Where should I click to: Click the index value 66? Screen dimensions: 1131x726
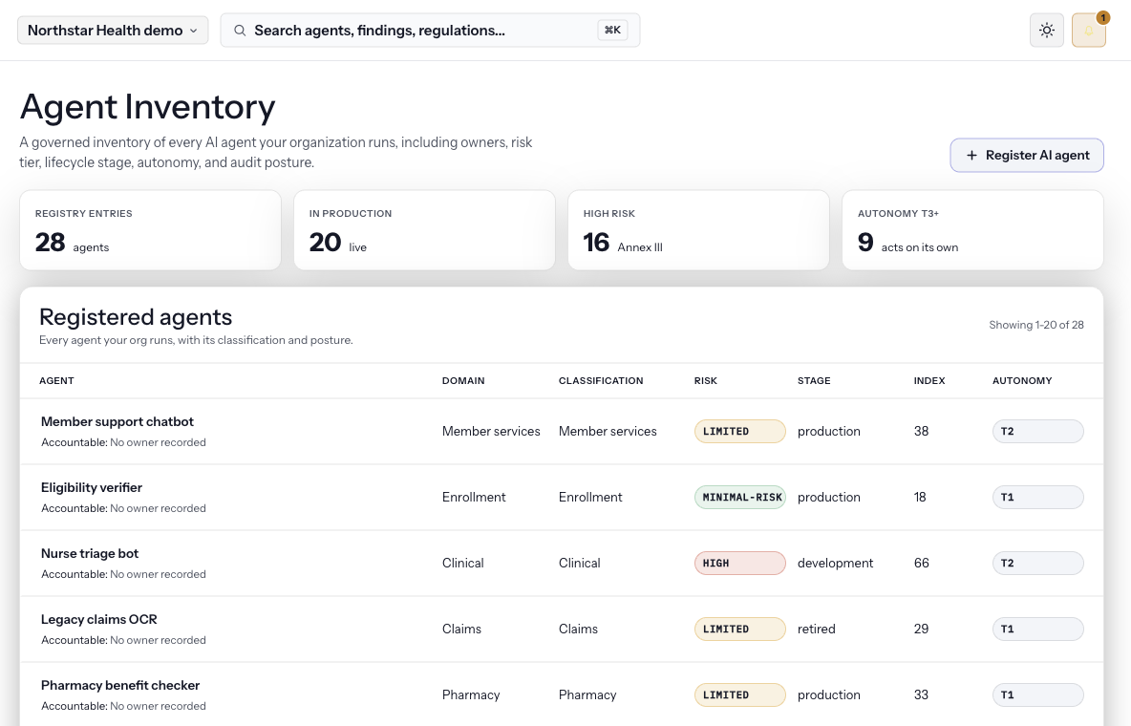[921, 563]
